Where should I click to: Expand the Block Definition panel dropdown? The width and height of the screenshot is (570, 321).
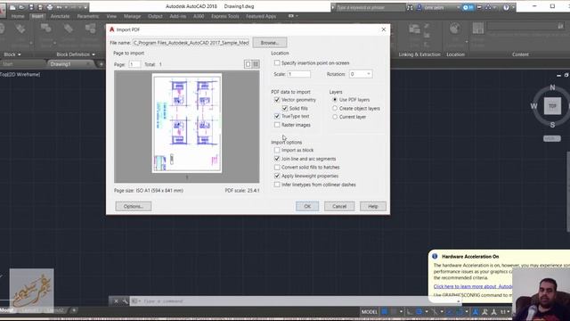click(94, 54)
